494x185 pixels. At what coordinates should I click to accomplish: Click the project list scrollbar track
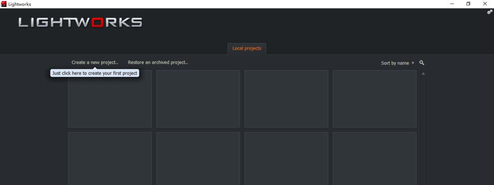click(x=423, y=131)
